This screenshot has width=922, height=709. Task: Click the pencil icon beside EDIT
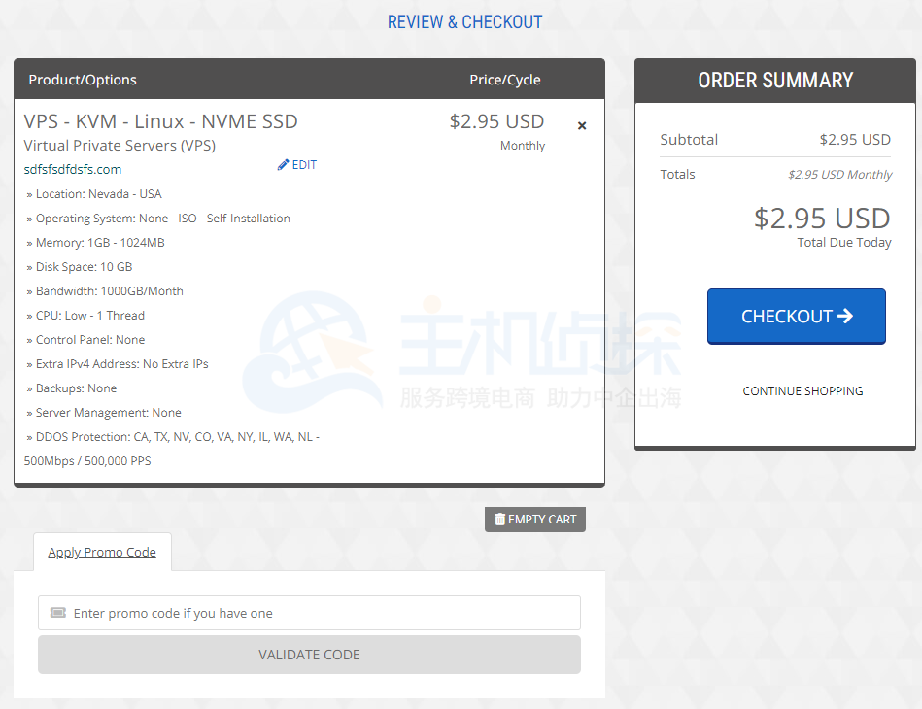284,165
